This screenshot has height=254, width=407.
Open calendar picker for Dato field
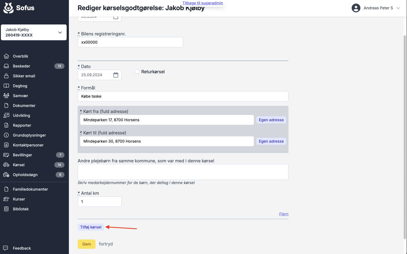(x=116, y=75)
